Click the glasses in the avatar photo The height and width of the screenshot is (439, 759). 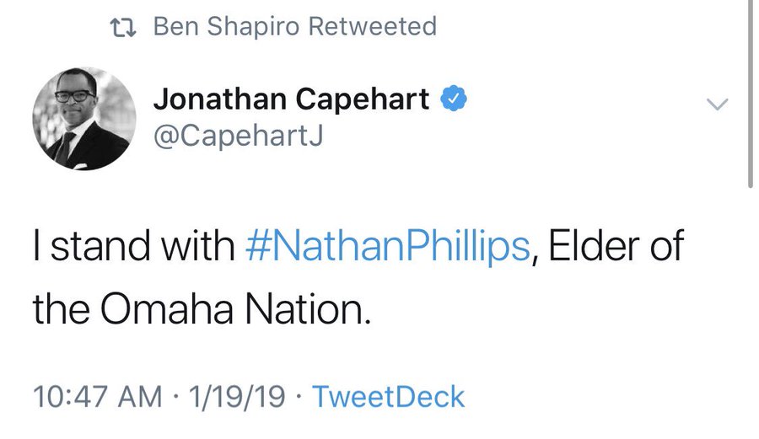click(75, 95)
